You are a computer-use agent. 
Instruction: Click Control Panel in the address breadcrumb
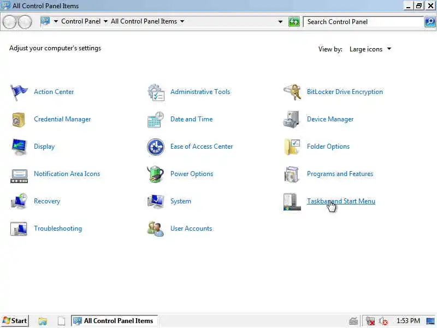coord(81,21)
